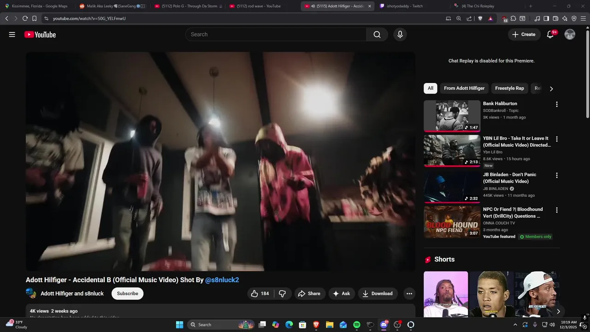Click the browser address bar URL

[89, 18]
